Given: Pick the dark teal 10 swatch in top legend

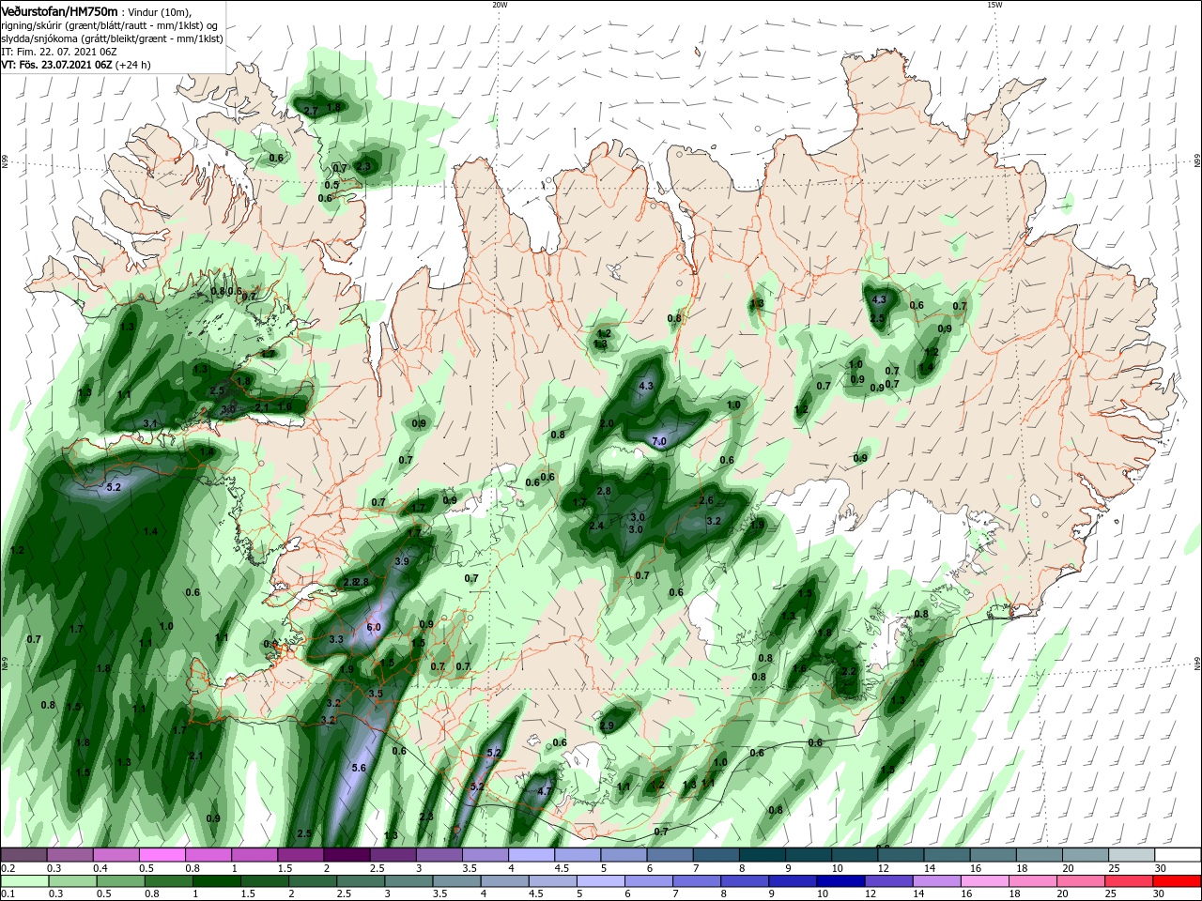Looking at the screenshot, I should [854, 855].
